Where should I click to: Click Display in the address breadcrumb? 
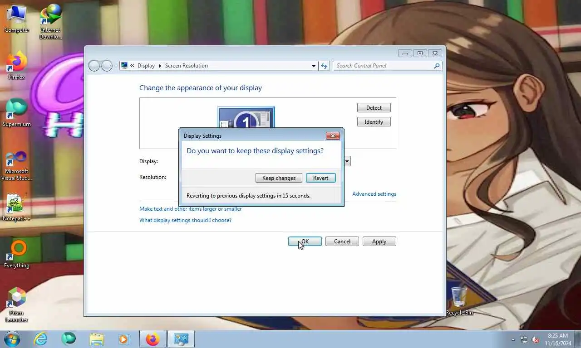[x=146, y=66]
